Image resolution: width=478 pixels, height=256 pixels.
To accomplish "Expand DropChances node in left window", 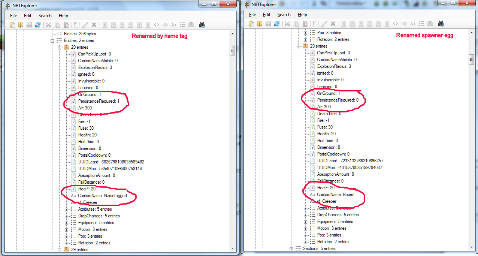I will 66,216.
